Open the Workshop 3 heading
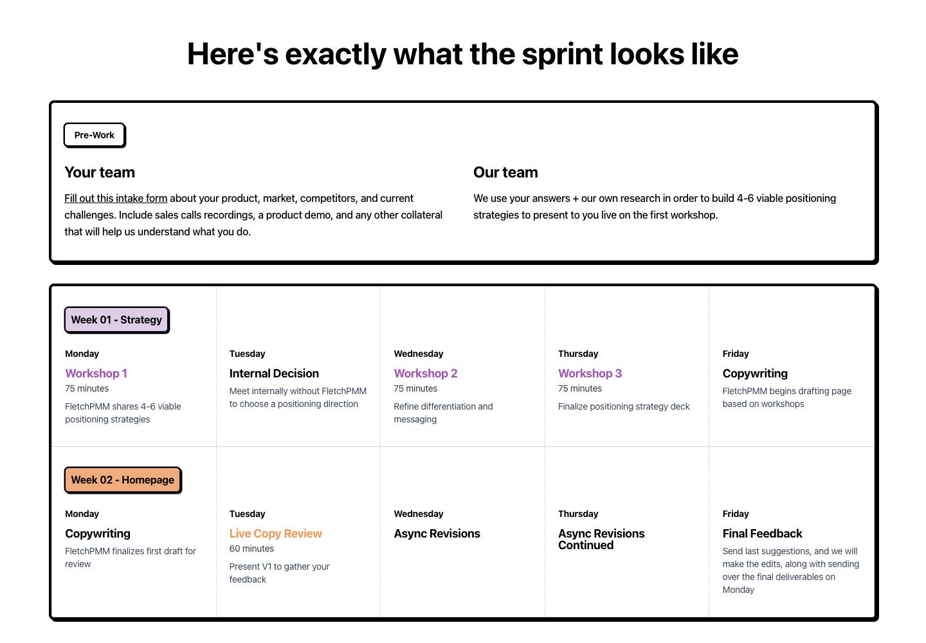 590,373
